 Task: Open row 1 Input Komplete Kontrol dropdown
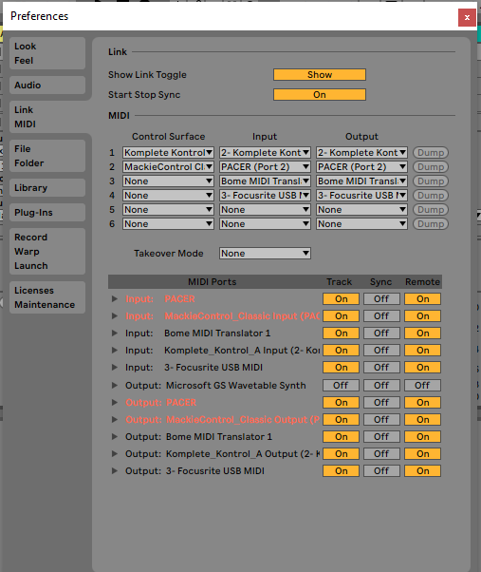point(265,152)
